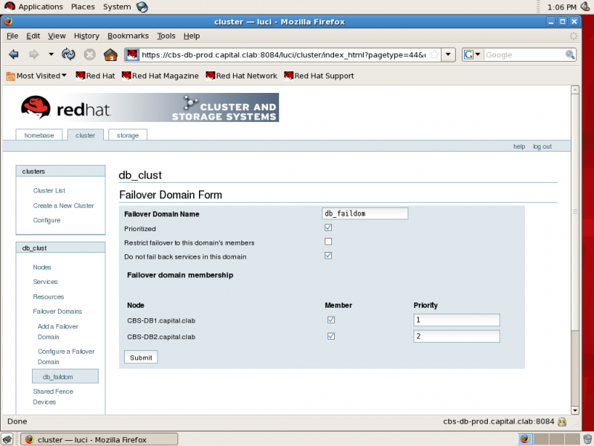Image resolution: width=594 pixels, height=446 pixels.
Task: Click the Failover Domain Name field
Action: click(365, 213)
